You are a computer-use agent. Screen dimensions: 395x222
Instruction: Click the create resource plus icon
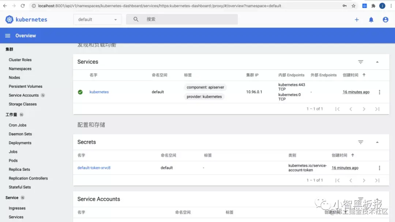tap(357, 20)
